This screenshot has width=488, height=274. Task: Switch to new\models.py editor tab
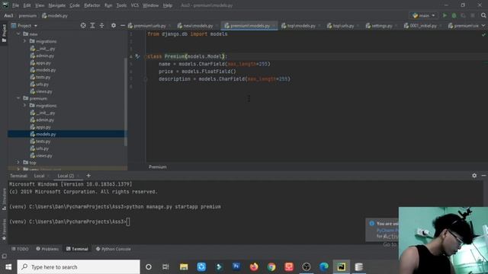[198, 26]
